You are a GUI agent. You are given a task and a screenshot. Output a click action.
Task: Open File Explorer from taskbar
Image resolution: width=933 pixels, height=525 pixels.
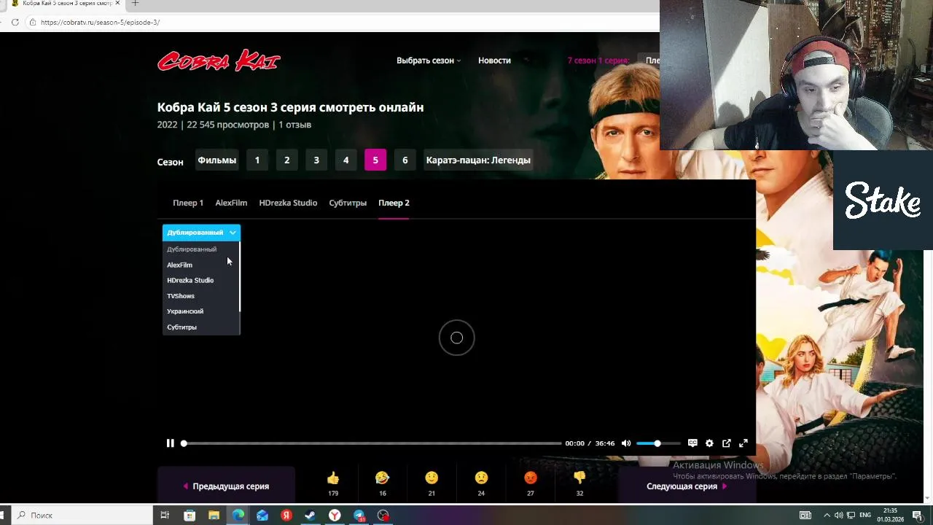click(214, 516)
